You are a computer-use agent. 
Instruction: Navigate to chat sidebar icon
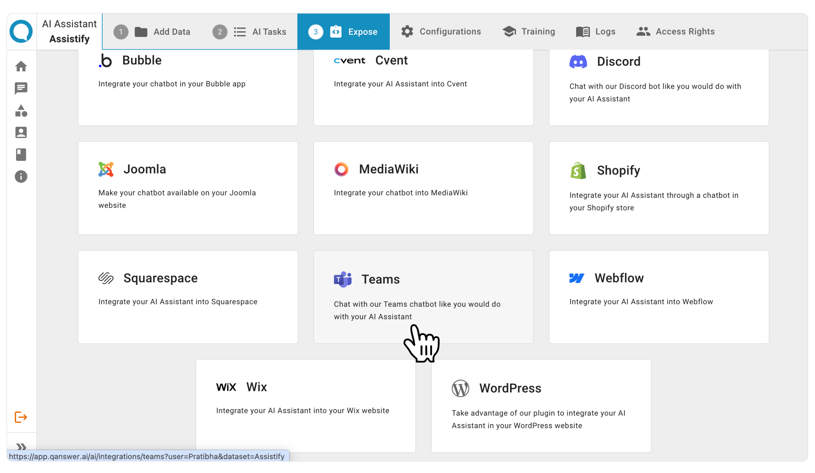click(21, 88)
